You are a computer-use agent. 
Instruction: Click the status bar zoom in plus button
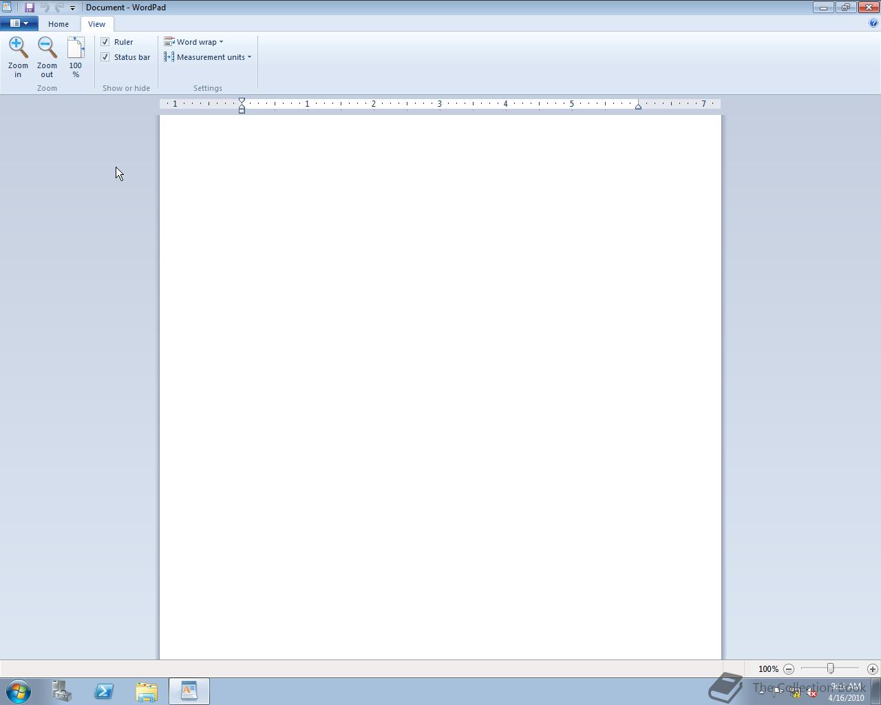tap(873, 669)
